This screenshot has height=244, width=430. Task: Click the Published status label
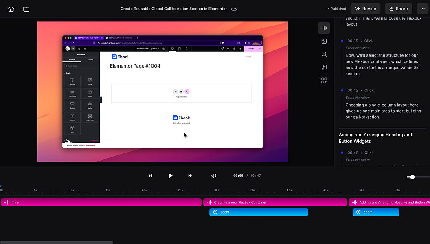point(336,9)
